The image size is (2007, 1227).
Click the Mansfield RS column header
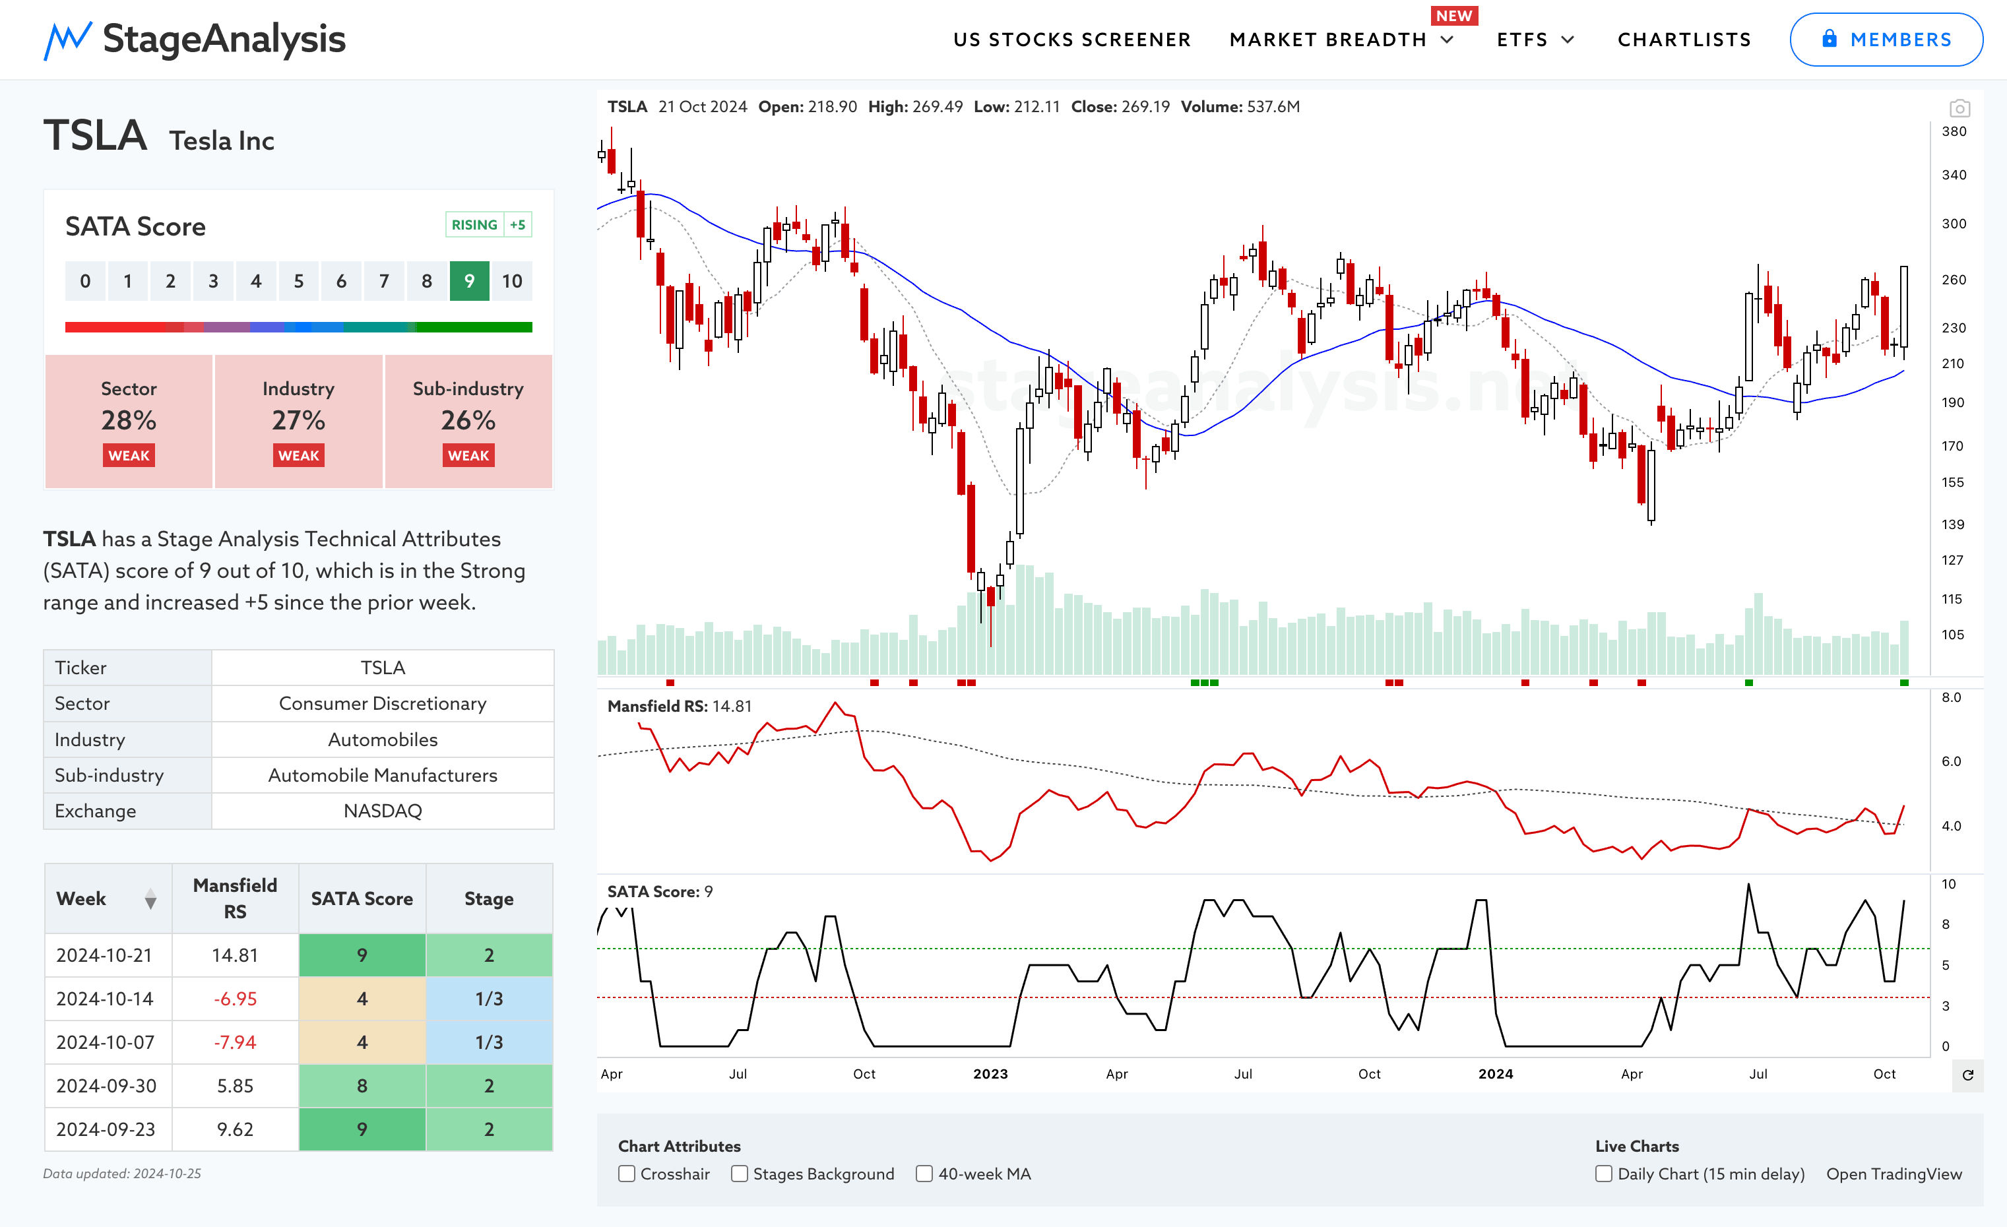[235, 898]
